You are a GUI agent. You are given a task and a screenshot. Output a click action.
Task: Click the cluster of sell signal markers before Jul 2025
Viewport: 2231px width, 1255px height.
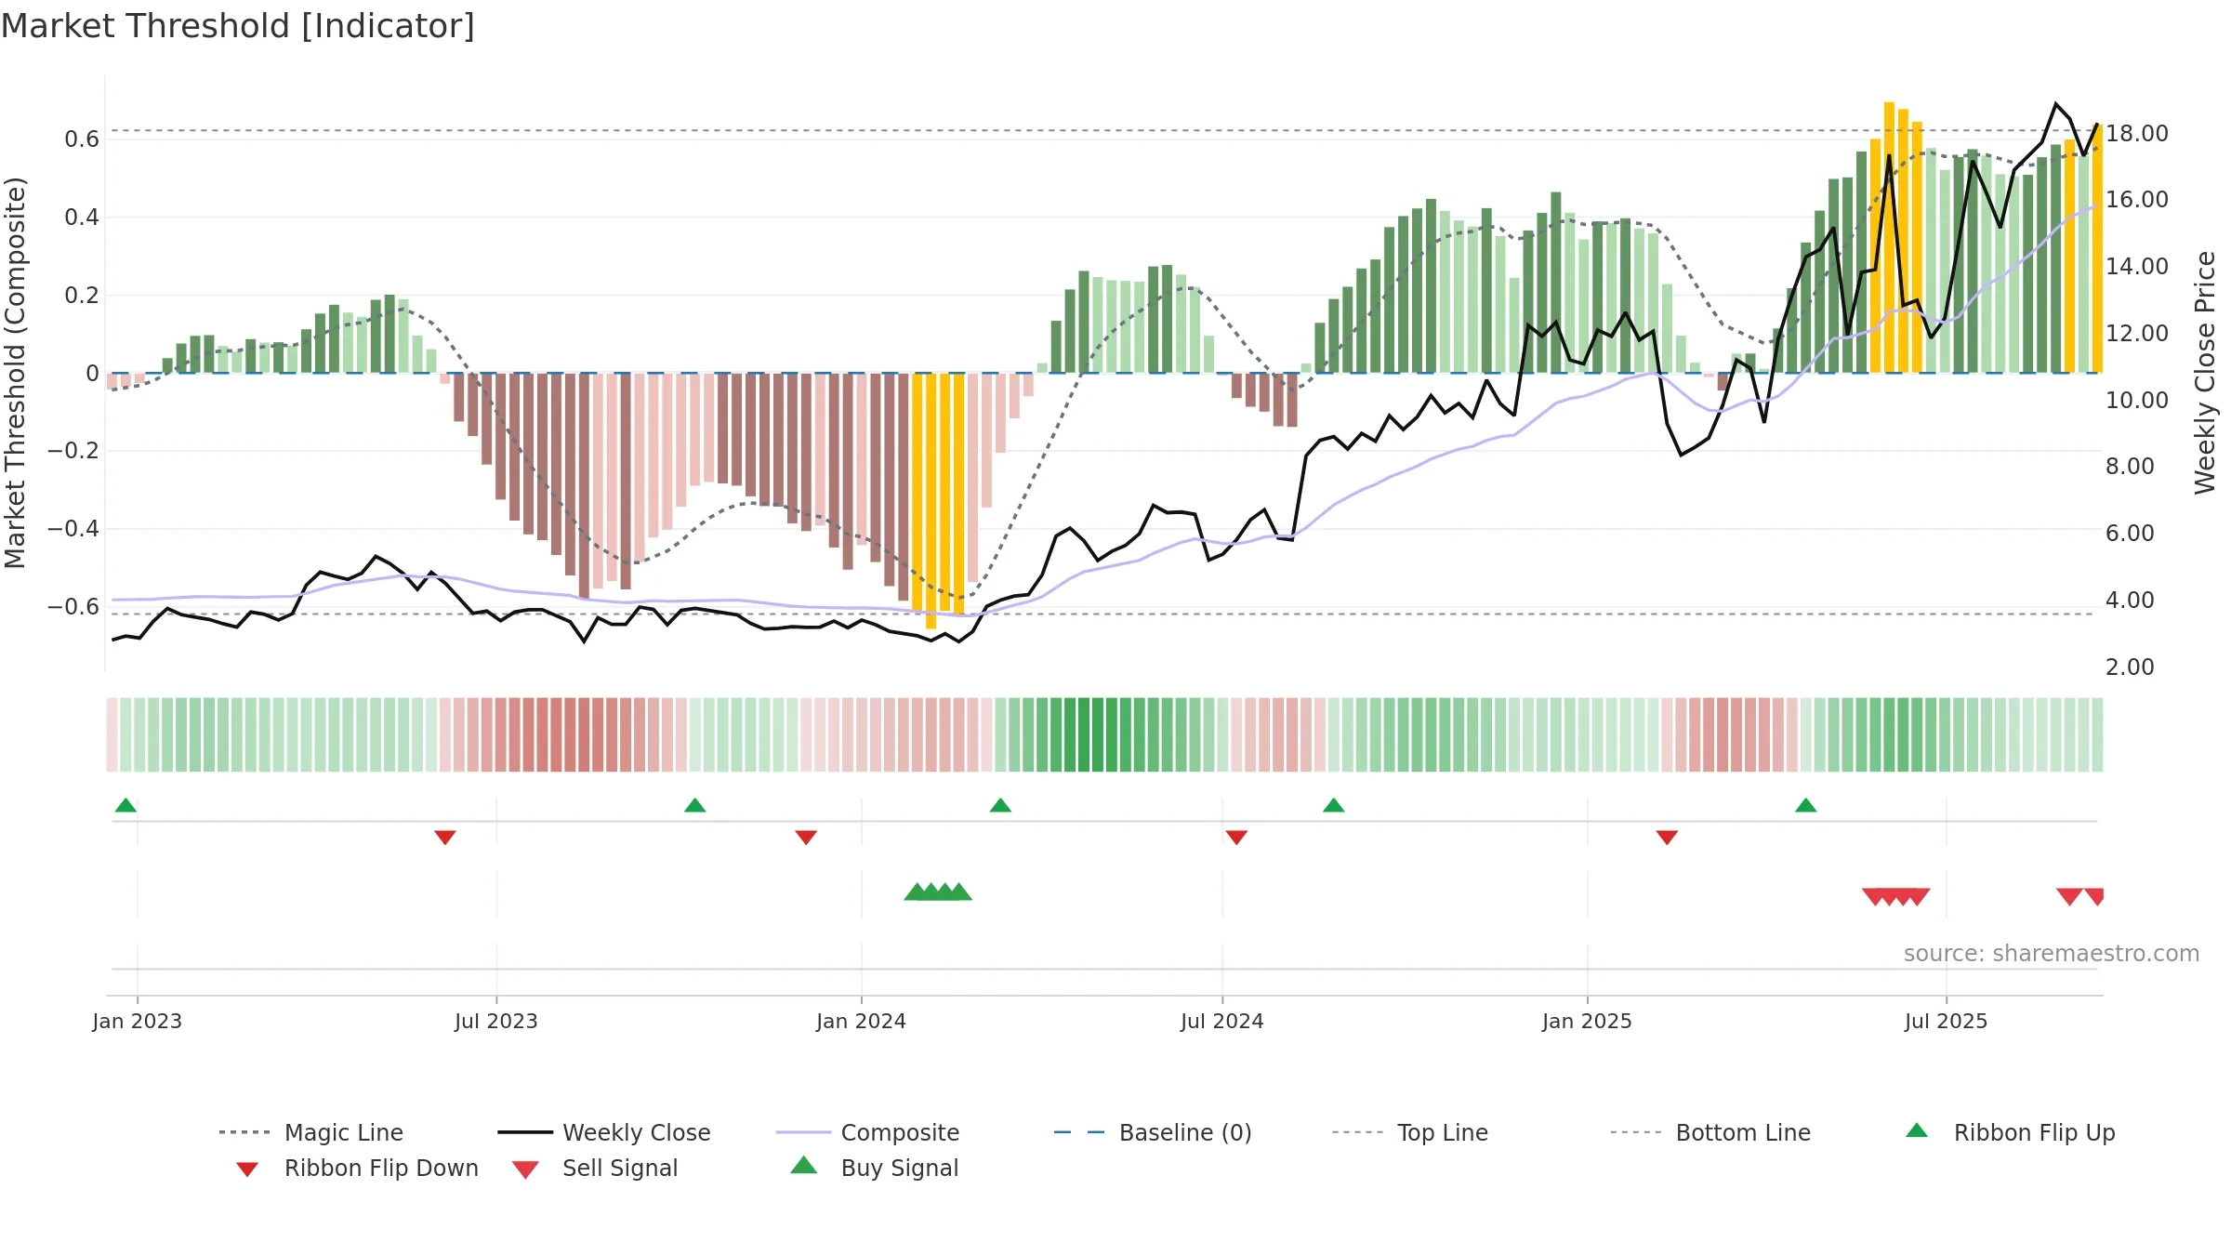pos(1896,897)
